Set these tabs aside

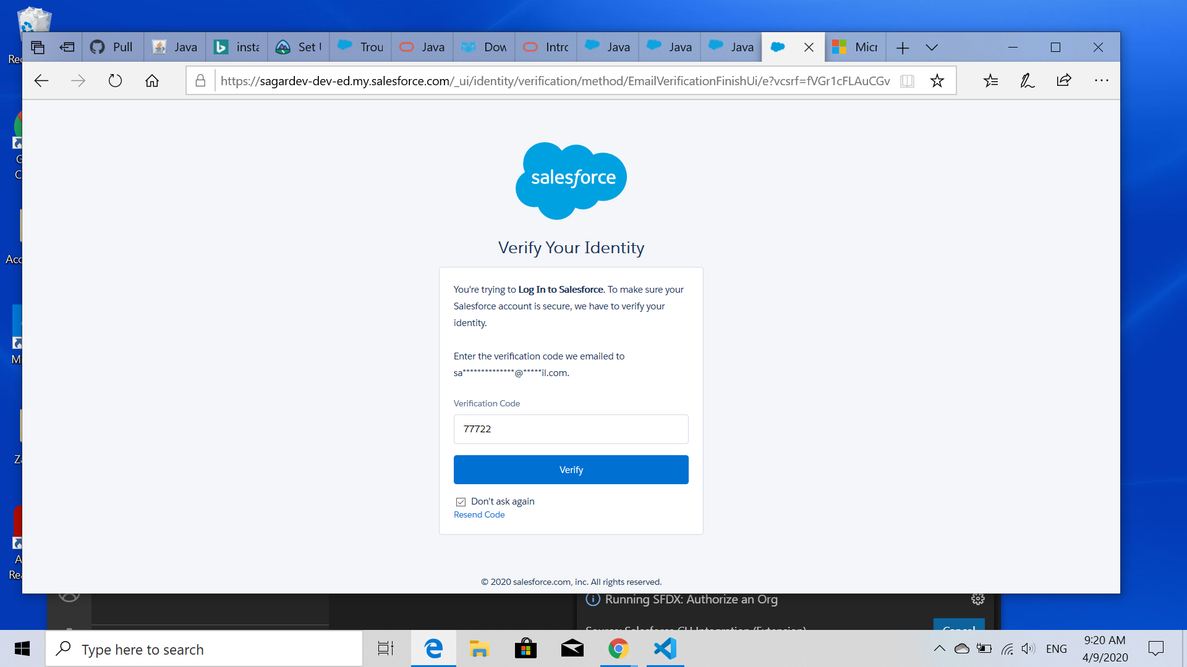pyautogui.click(x=67, y=47)
